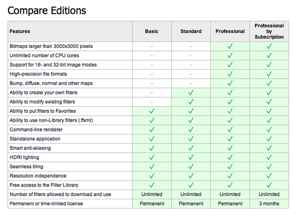
Task: Click Standard dash for Support for 16- and 32-bit modes
Action: click(x=191, y=65)
